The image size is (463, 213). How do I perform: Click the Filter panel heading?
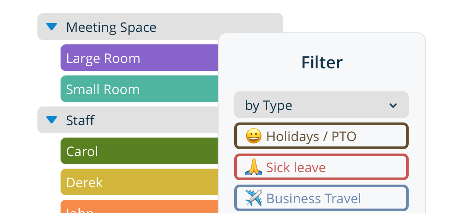(x=322, y=63)
